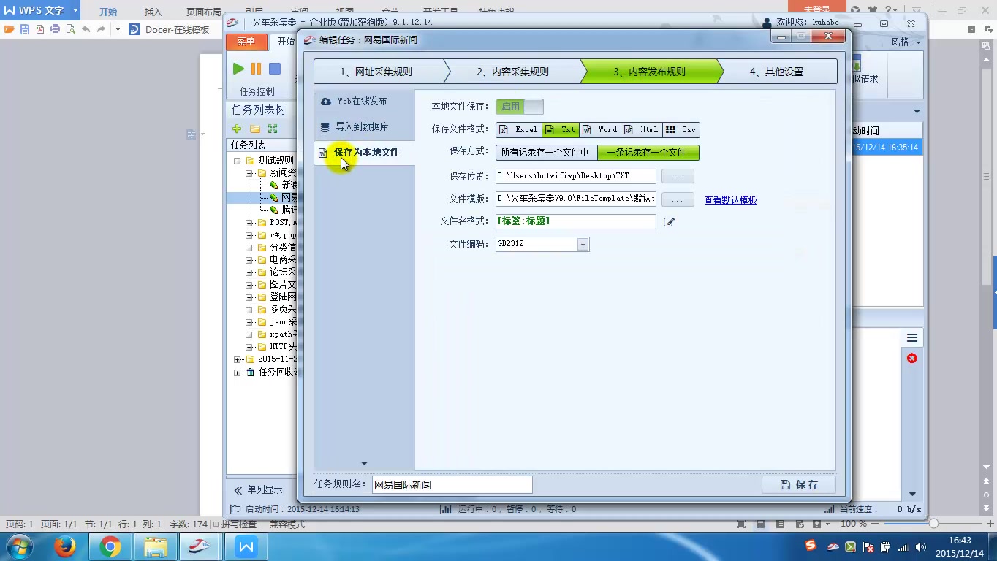The width and height of the screenshot is (997, 561).
Task: Click the WPS taskbar button
Action: (x=246, y=546)
